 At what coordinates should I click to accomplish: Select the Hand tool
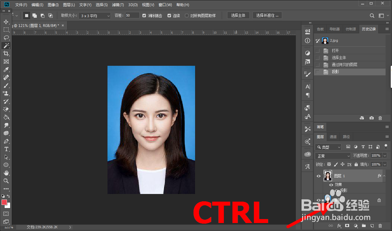point(6,173)
